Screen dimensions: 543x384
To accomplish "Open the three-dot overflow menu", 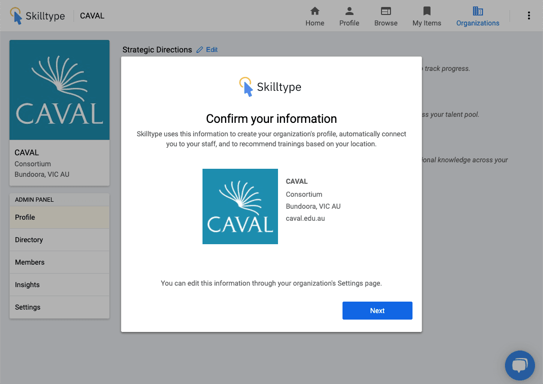I will click(x=528, y=15).
